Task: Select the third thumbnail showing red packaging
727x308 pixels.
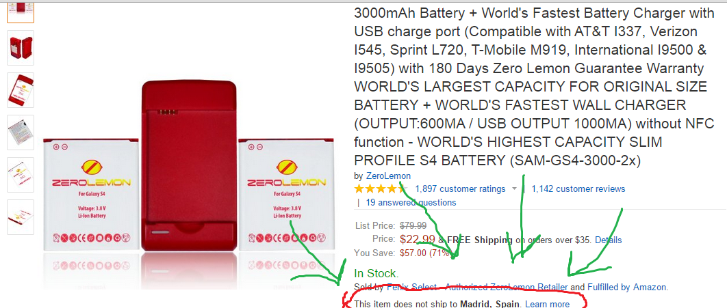Action: coord(21,90)
